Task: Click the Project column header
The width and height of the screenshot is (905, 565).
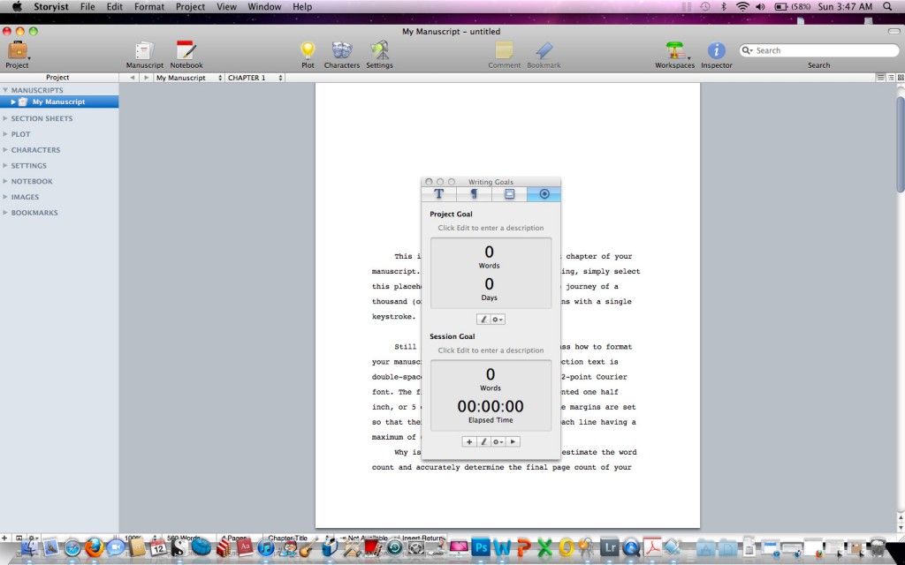Action: coord(57,78)
